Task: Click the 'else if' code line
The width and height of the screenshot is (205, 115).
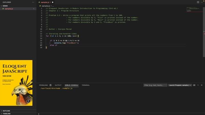Action: (53, 45)
